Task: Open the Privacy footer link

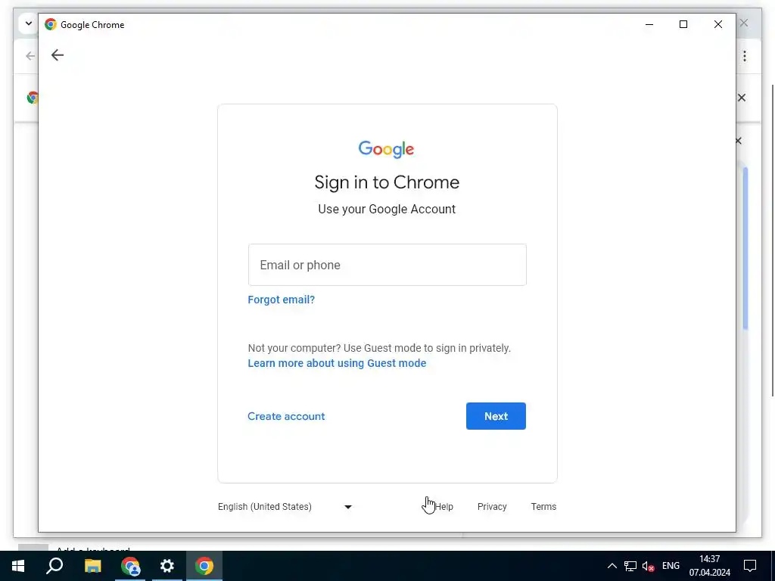Action: [x=492, y=507]
